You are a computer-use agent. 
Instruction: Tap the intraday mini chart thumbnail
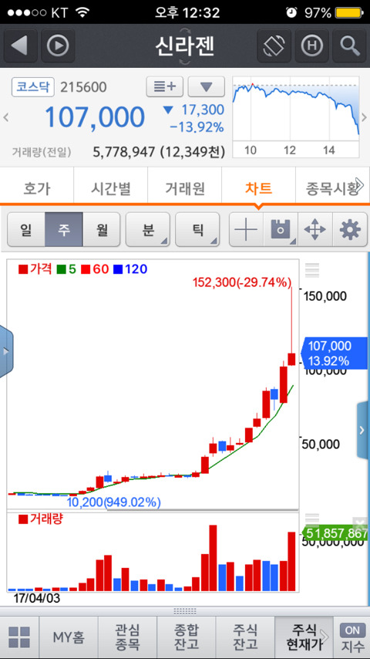coord(296,117)
